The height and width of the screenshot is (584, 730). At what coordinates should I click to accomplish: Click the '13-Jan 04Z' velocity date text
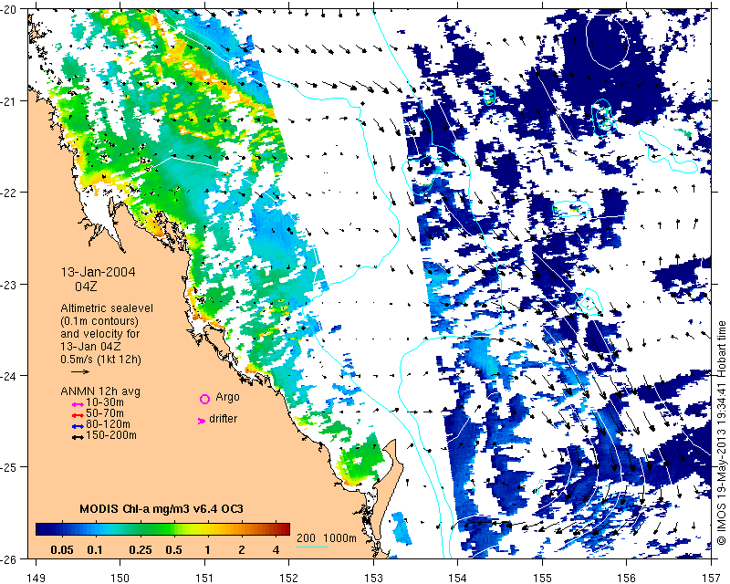[x=90, y=347]
